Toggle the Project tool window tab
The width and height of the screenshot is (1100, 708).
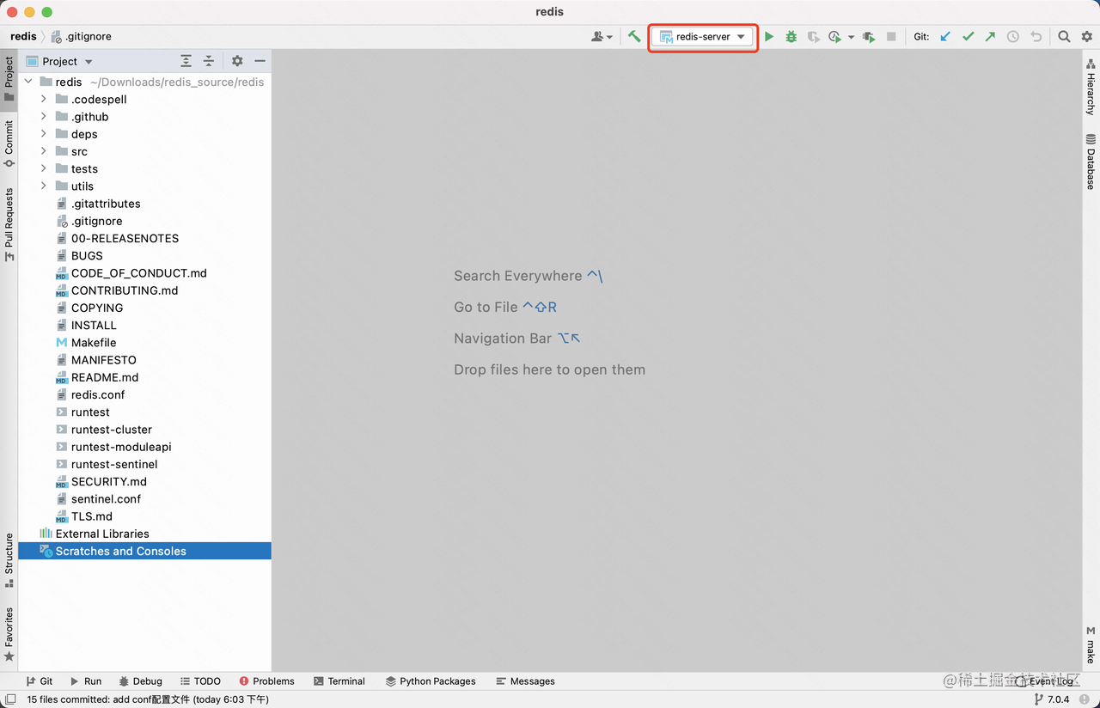[9, 79]
